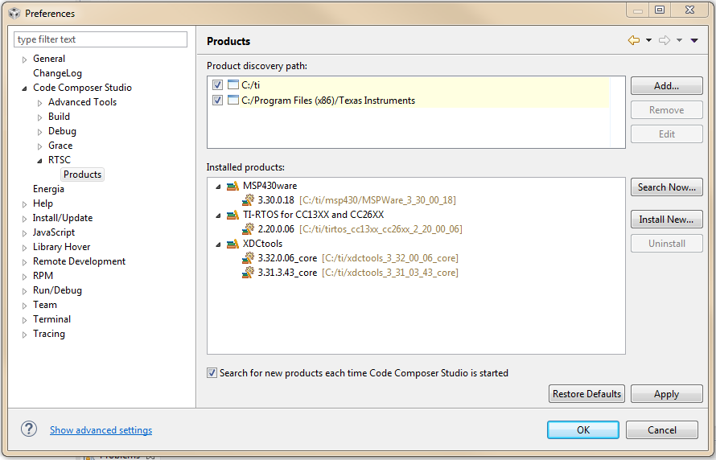The height and width of the screenshot is (460, 716).
Task: Click the 3.30.0.18 version gear icon
Action: [x=249, y=200]
